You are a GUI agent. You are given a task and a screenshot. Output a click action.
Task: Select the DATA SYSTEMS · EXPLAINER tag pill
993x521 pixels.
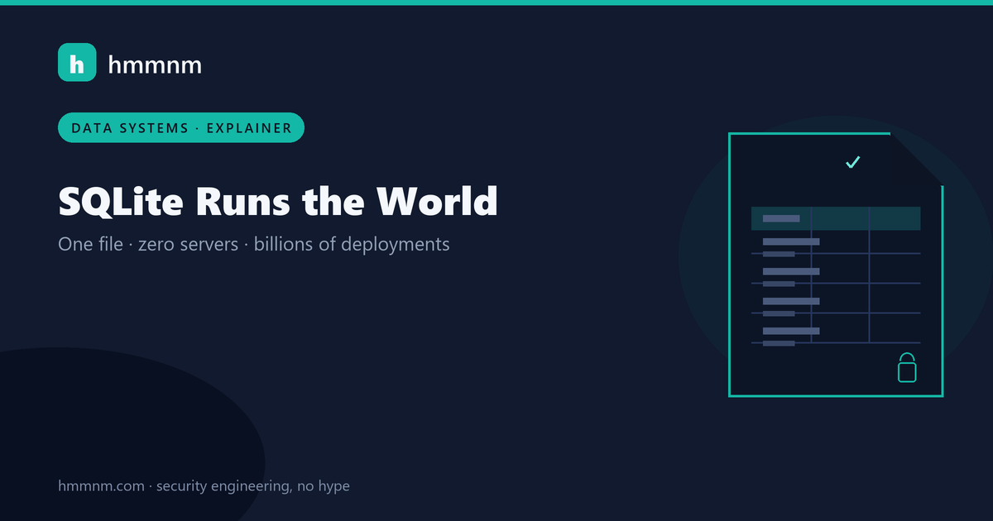[181, 127]
